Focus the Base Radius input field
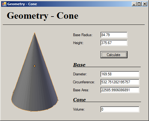This screenshot has width=149, height=121. (x=114, y=35)
